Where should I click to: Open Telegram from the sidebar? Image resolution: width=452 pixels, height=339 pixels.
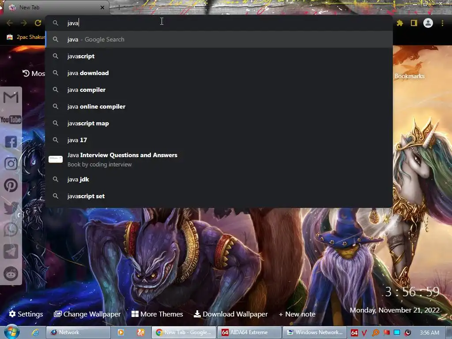(x=11, y=252)
